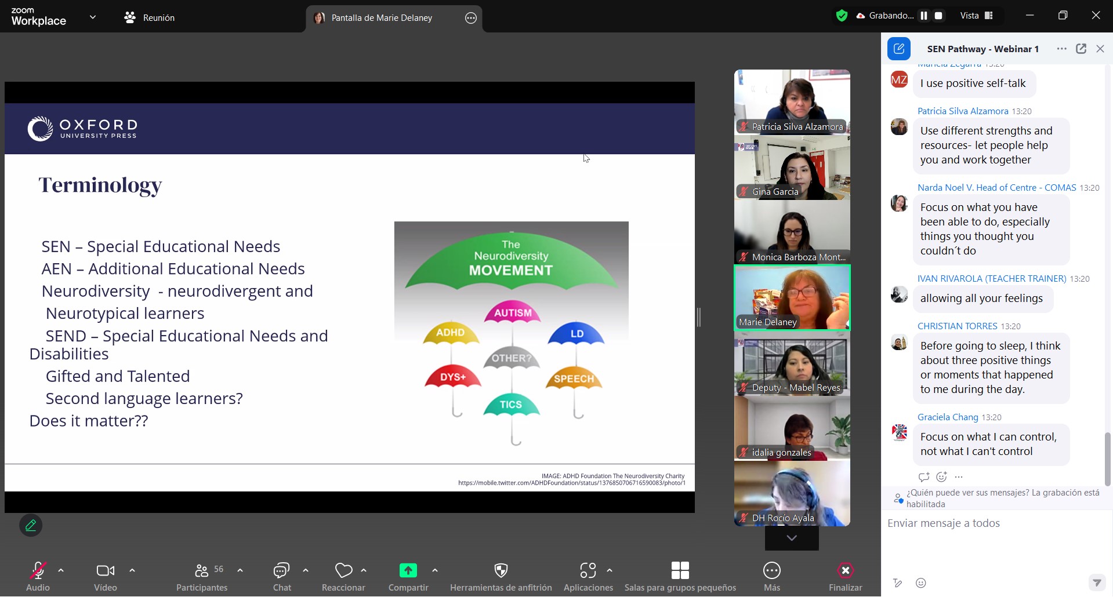The height and width of the screenshot is (597, 1113).
Task: Click the Twitter image source URL on slide
Action: pos(571,483)
